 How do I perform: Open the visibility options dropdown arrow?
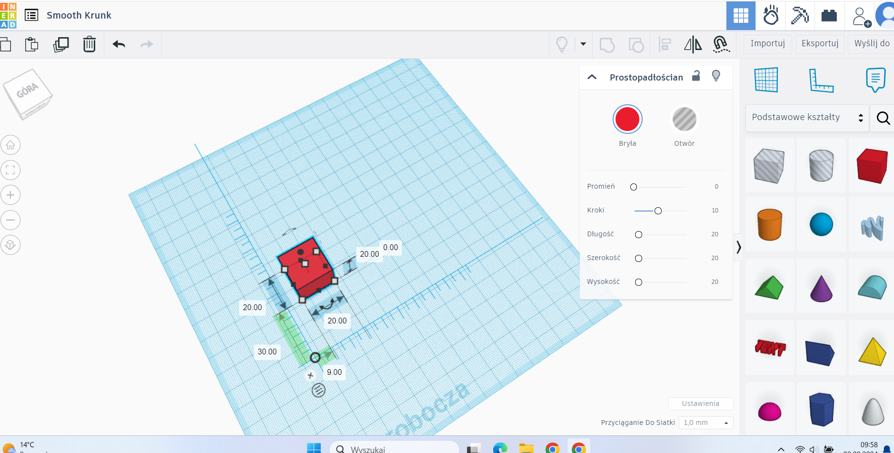[x=583, y=44]
